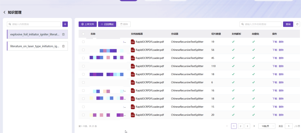
Task: Open the 10条/页 page size dropdown
Action: pos(267,126)
